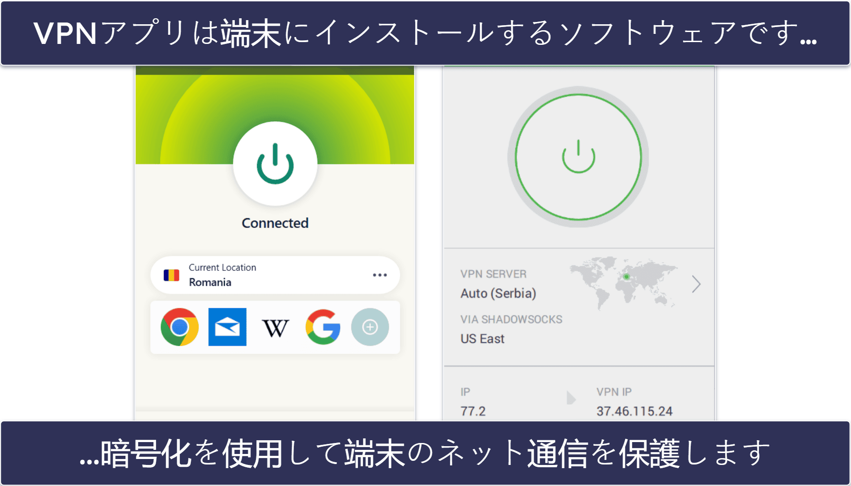Viewport: 851px width, 486px height.
Task: Select the Romania current location
Action: [x=275, y=275]
